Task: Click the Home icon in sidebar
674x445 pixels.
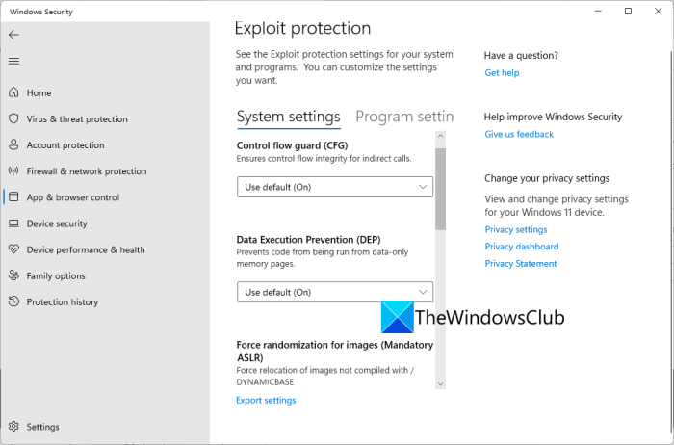Action: 13,93
